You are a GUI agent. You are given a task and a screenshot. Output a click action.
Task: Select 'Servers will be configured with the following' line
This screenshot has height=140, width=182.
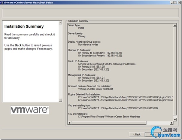[107, 64]
